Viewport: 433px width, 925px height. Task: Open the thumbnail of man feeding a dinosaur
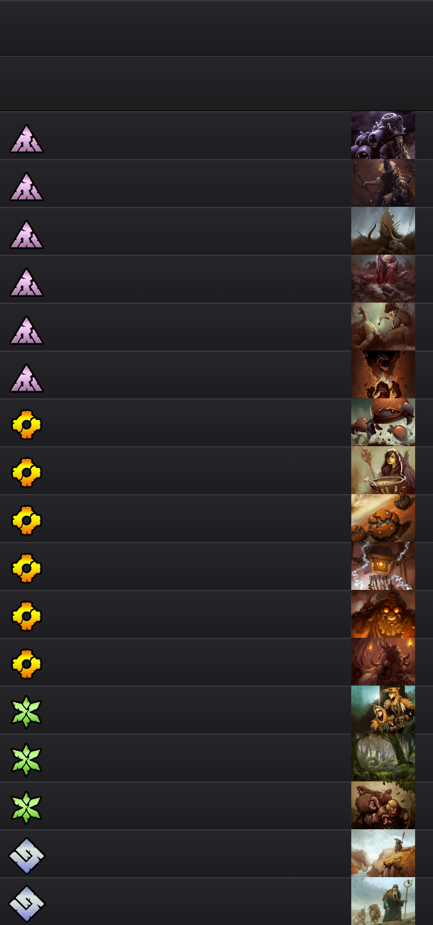[383, 327]
